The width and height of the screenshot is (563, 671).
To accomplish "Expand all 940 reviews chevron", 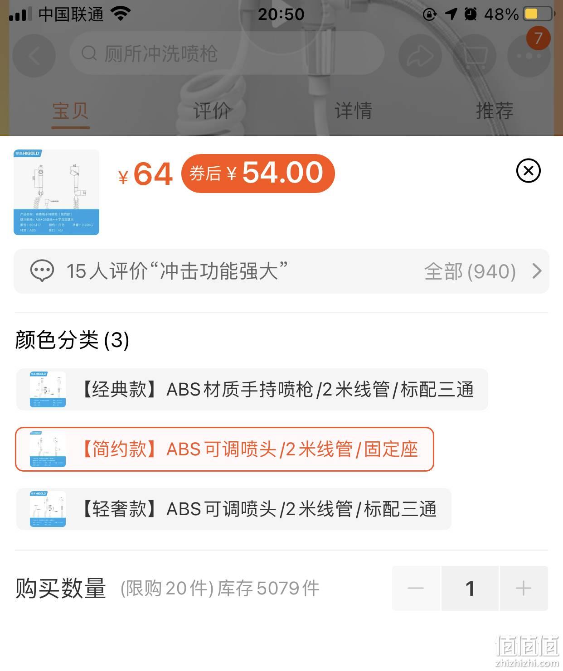I will click(x=537, y=271).
